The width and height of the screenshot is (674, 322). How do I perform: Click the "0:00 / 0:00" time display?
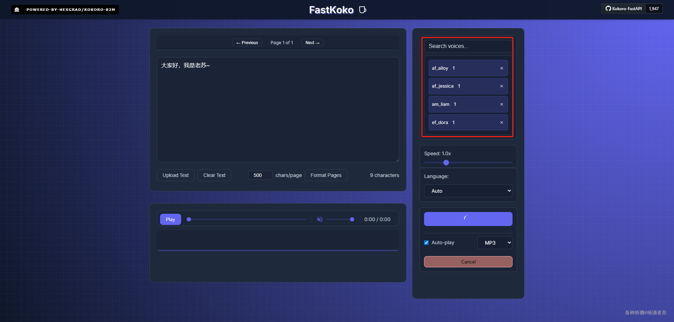(377, 219)
